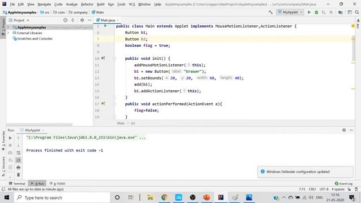Image resolution: width=361 pixels, height=203 pixels.
Task: Minimize the Run tool window
Action: pos(351,130)
